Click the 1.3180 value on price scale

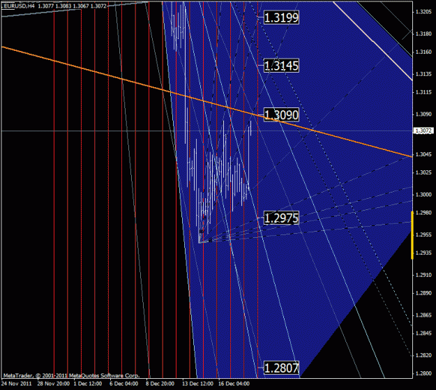(423, 33)
